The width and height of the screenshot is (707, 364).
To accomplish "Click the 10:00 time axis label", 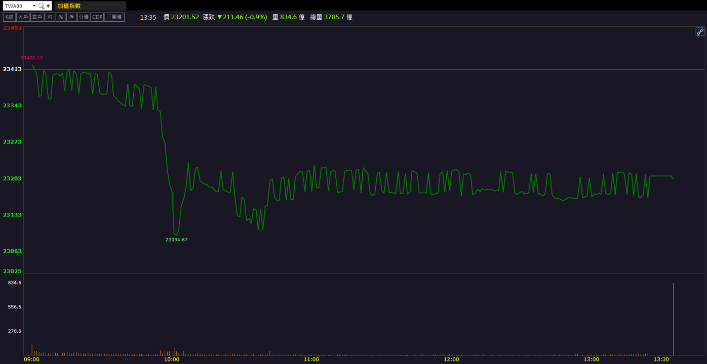I will pyautogui.click(x=172, y=359).
